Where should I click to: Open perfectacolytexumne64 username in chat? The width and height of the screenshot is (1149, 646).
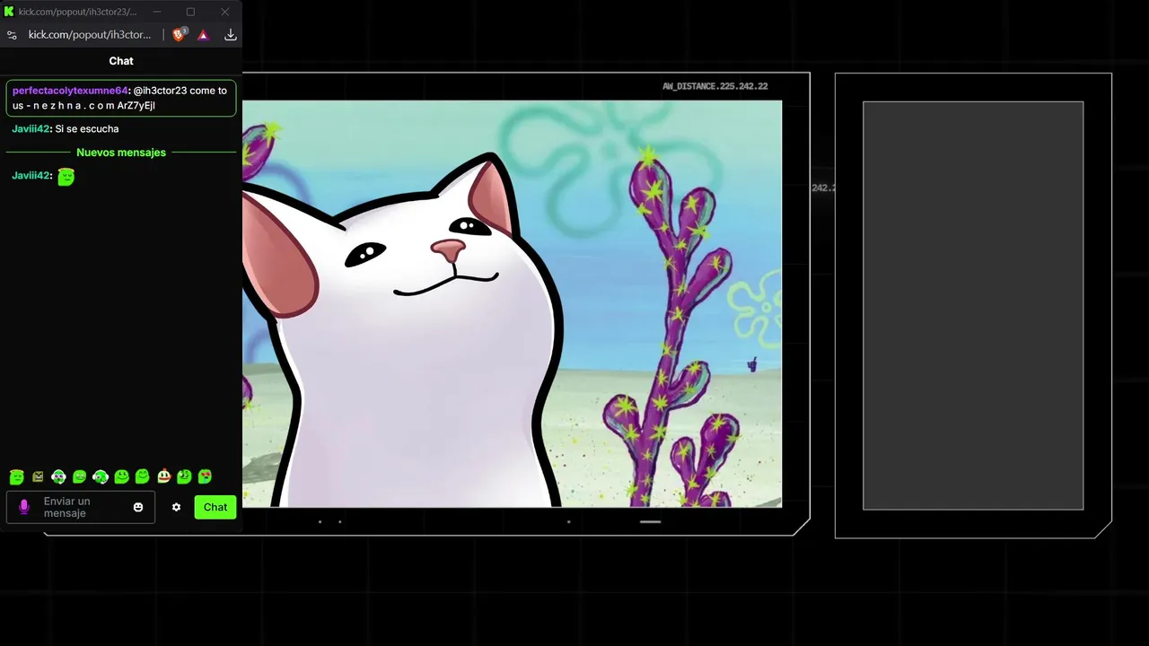(x=71, y=91)
